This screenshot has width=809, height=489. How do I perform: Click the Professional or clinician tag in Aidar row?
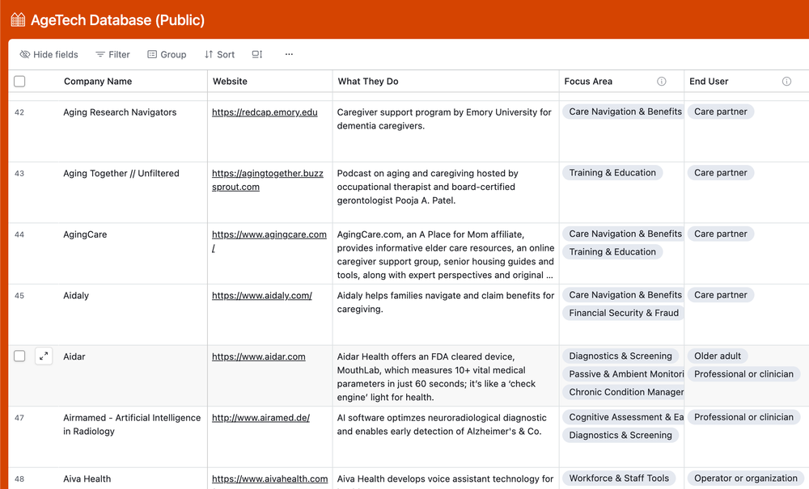(743, 374)
